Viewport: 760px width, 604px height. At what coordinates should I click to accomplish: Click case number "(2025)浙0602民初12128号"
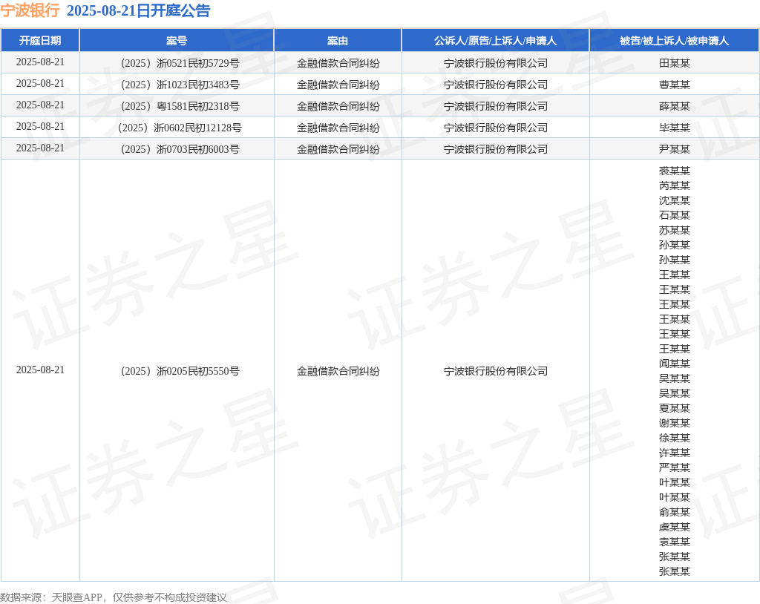tap(180, 128)
